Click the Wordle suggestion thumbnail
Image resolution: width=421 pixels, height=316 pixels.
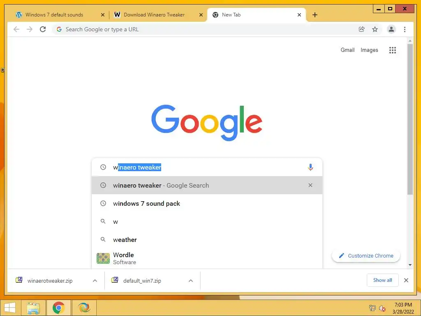tap(103, 258)
